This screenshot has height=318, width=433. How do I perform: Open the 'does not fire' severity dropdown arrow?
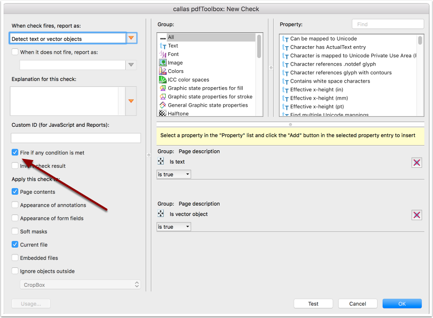coord(131,65)
